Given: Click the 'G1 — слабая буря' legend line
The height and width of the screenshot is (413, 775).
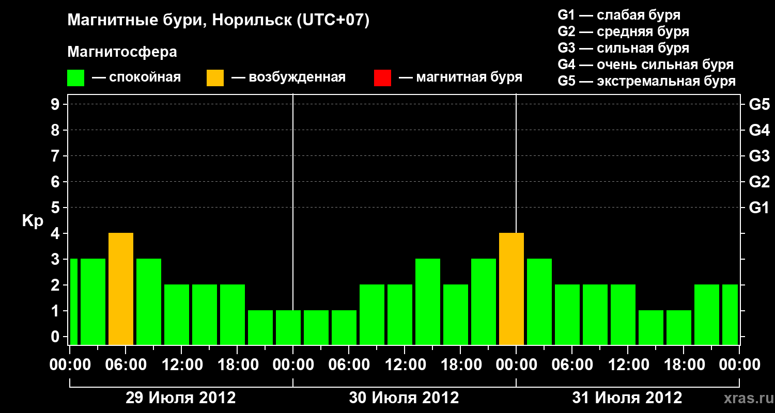Looking at the screenshot, I should (619, 14).
